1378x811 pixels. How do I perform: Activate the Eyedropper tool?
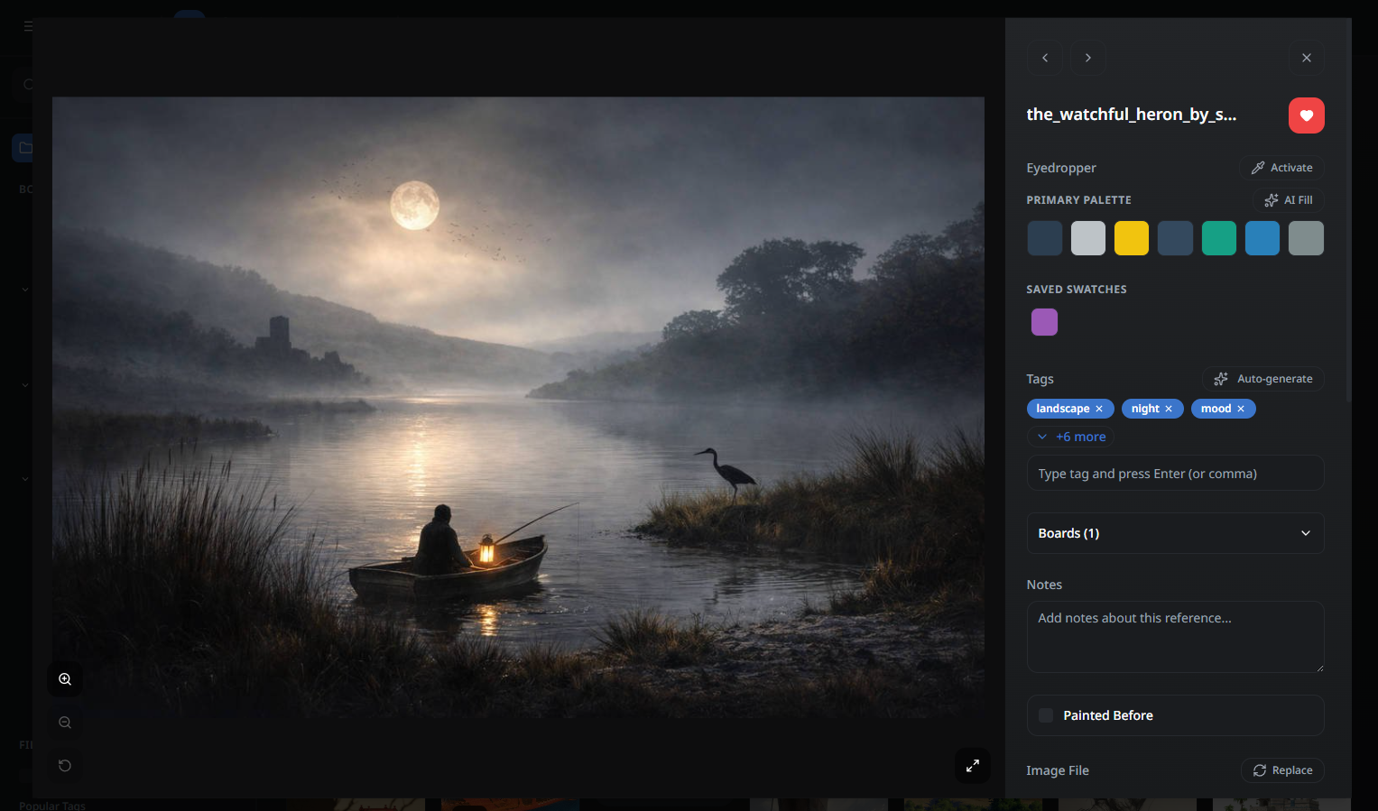pos(1281,168)
